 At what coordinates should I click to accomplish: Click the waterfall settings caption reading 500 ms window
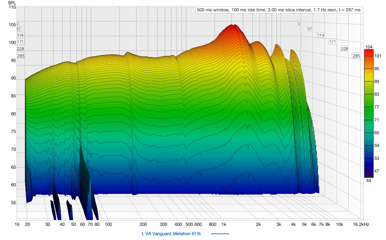point(279,10)
